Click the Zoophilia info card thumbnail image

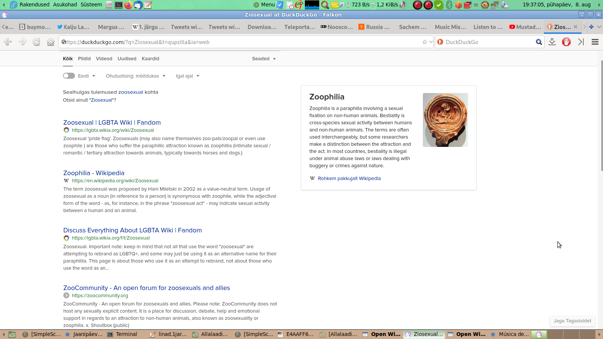click(445, 120)
